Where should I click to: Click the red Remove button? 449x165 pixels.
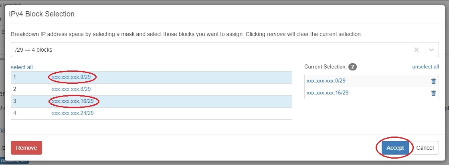point(26,148)
